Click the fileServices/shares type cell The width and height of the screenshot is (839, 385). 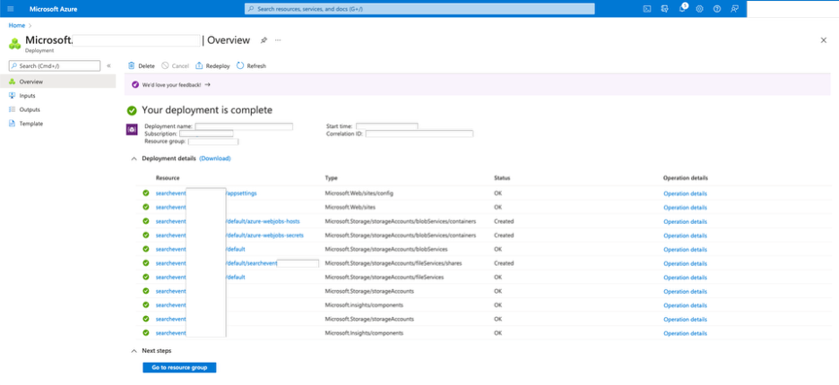click(394, 263)
